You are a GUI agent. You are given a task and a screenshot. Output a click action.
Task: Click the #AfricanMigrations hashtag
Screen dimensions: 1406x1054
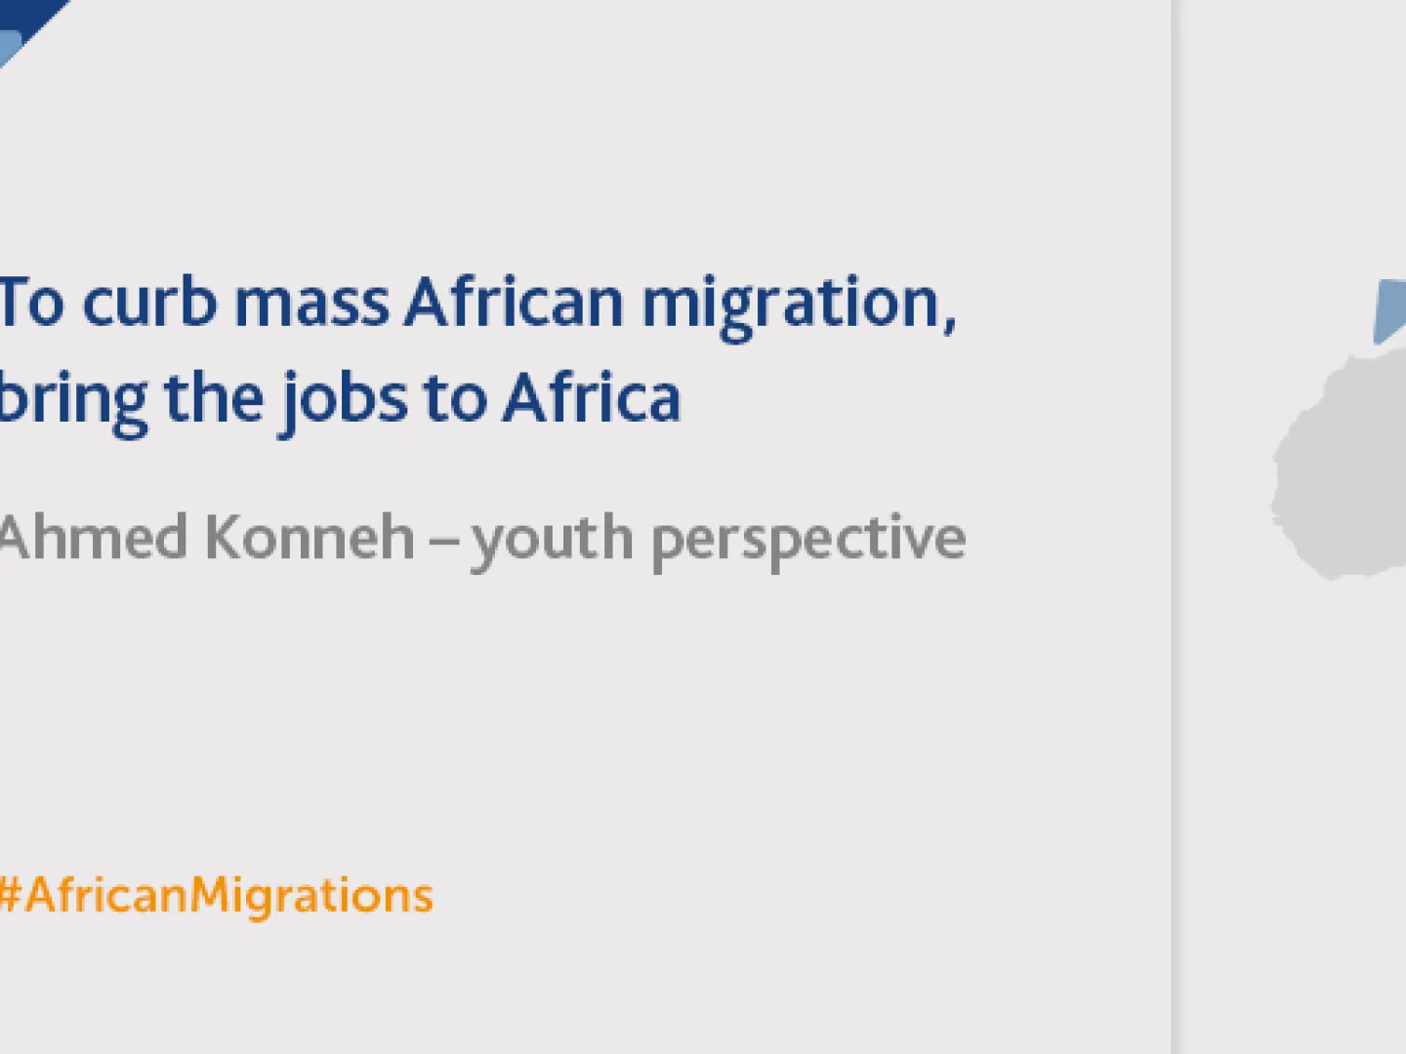pos(217,895)
